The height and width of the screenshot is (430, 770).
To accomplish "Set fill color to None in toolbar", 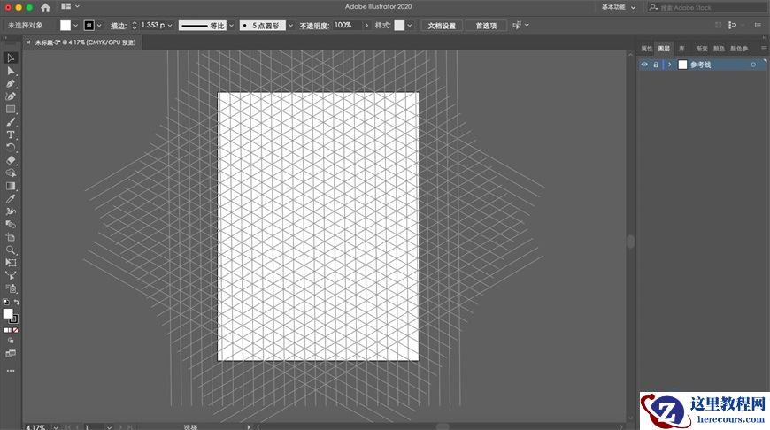I will click(x=16, y=330).
